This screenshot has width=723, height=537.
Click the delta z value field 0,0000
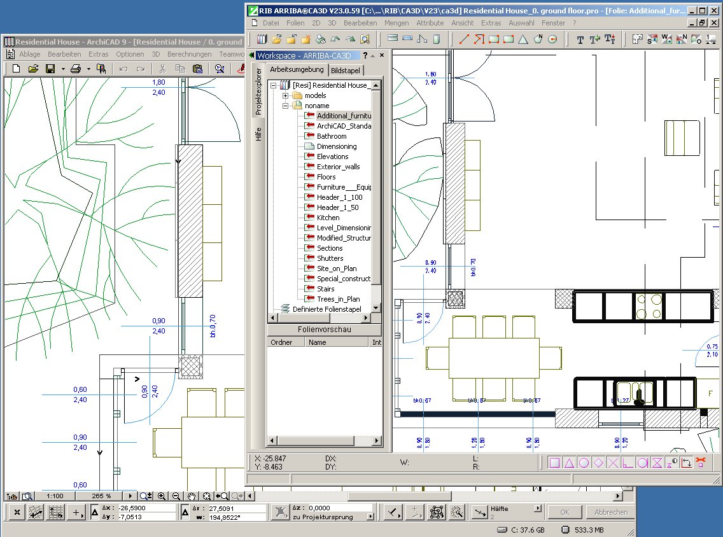pos(340,508)
